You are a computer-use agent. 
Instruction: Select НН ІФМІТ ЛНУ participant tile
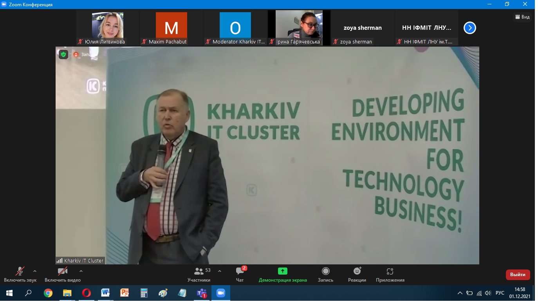[x=426, y=28]
